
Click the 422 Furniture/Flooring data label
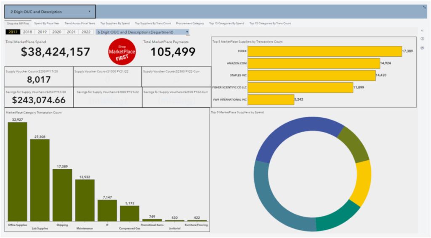[x=197, y=218]
